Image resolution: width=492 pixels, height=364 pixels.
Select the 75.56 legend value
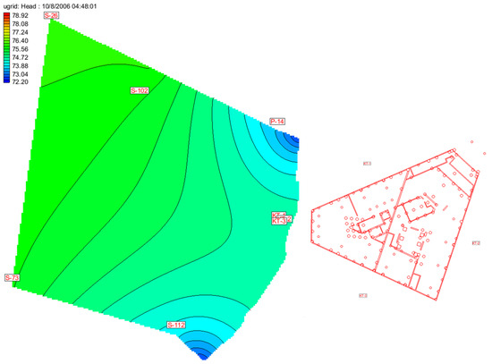coord(20,49)
